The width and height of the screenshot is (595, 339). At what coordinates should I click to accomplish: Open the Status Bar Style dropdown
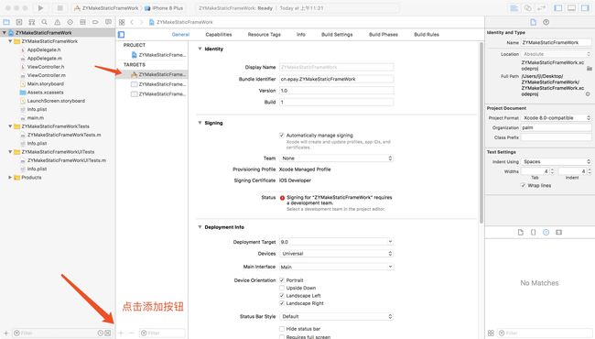336,316
